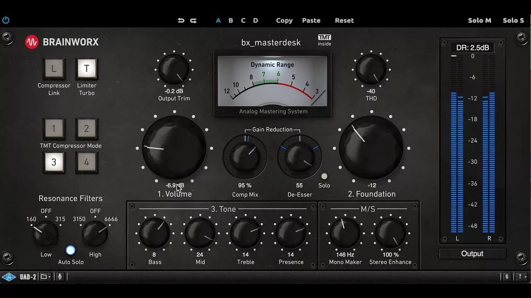Select settings slot B
Screen dimensions: 531x298
tap(231, 20)
